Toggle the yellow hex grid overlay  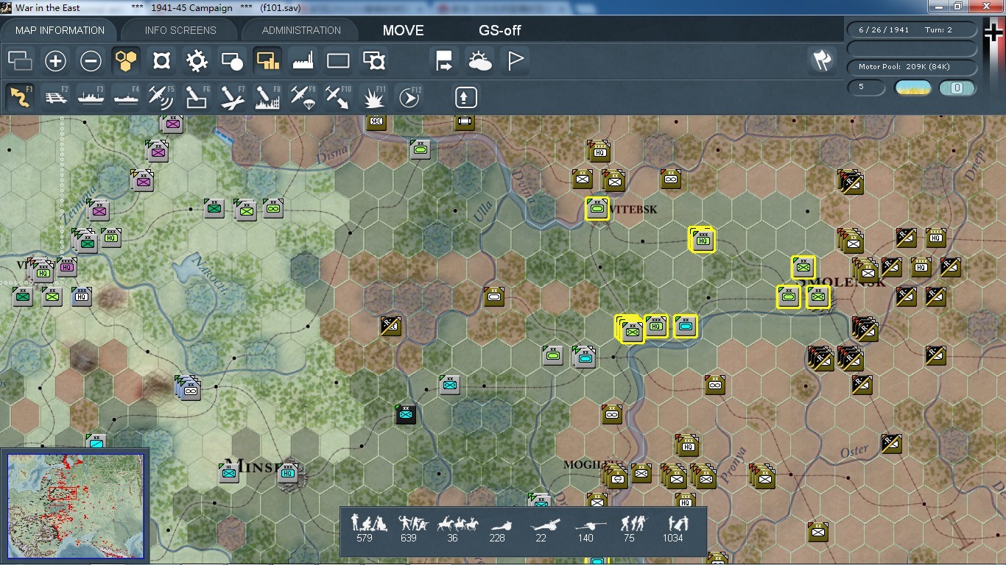[126, 61]
